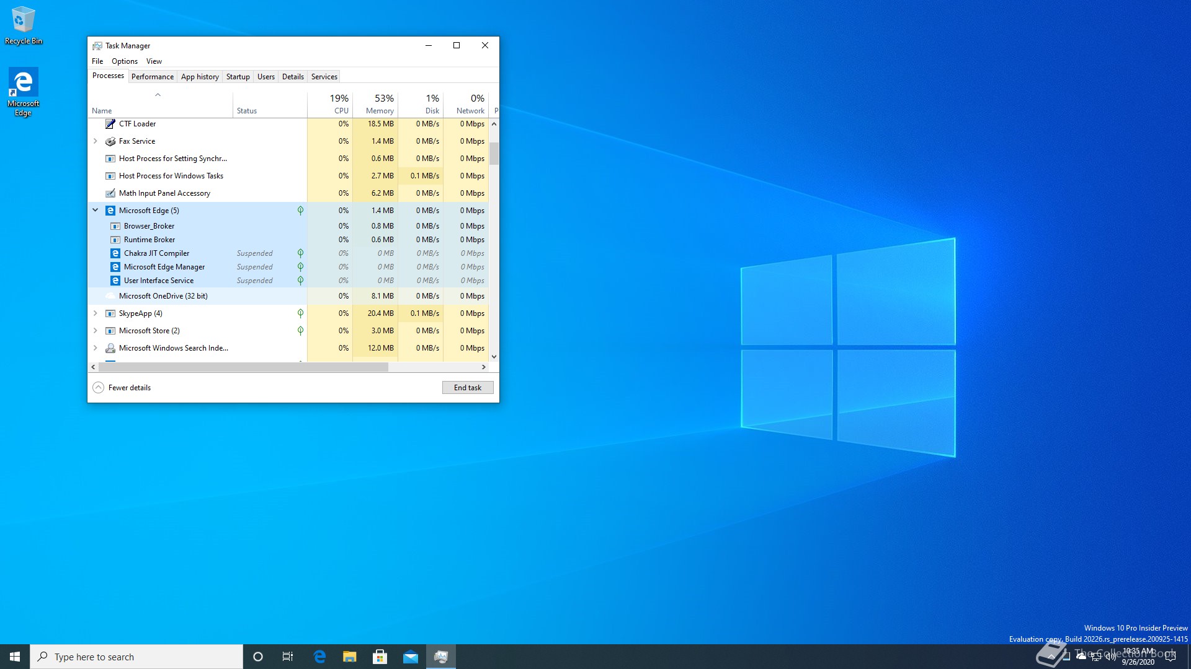Click the SkypeApp (4) process icon
This screenshot has width=1191, height=669.
110,313
